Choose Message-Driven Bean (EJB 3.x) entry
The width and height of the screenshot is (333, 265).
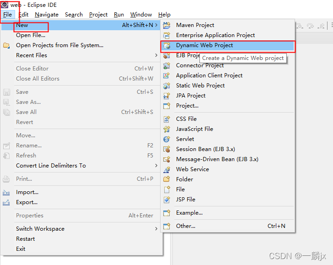[x=228, y=159]
